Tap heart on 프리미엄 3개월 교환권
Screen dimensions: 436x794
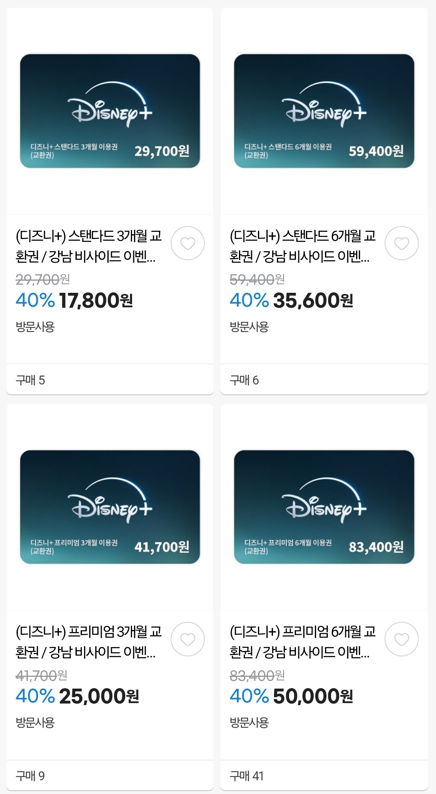pyautogui.click(x=188, y=639)
